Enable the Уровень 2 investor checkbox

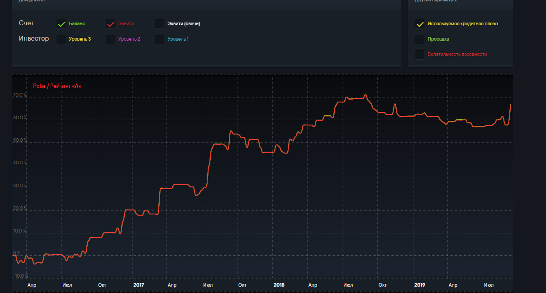coord(110,39)
